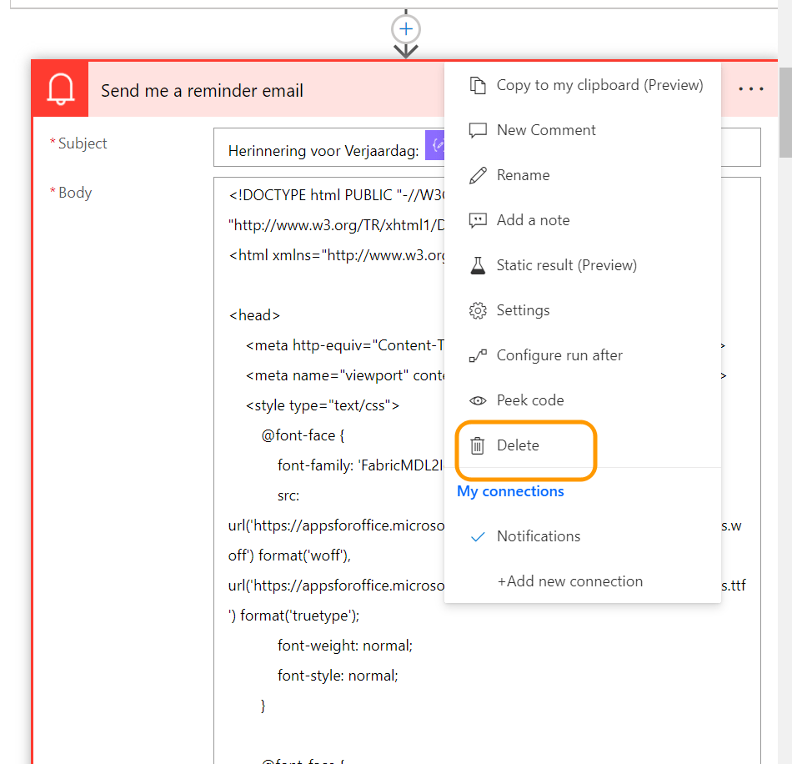Click the Settings gear icon
The height and width of the screenshot is (764, 792).
pyautogui.click(x=477, y=310)
